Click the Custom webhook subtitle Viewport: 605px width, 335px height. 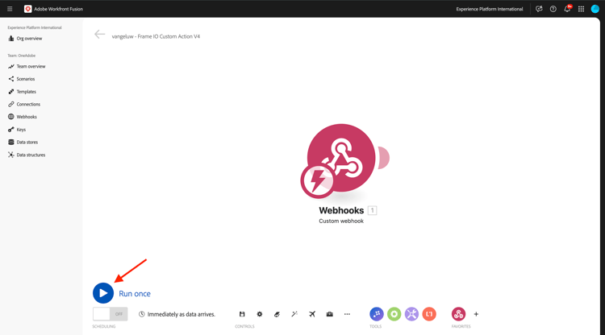click(341, 221)
